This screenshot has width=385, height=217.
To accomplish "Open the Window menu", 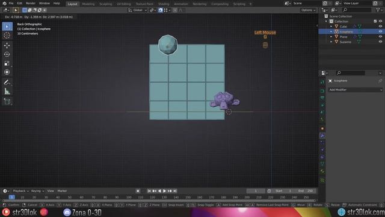I will 45,4.
